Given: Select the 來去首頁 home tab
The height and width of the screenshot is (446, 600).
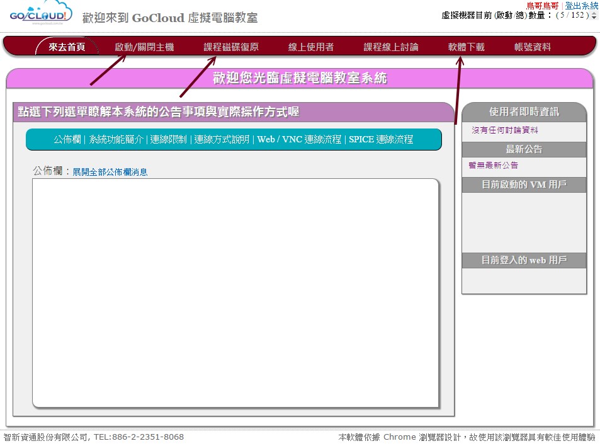Looking at the screenshot, I should click(x=69, y=45).
